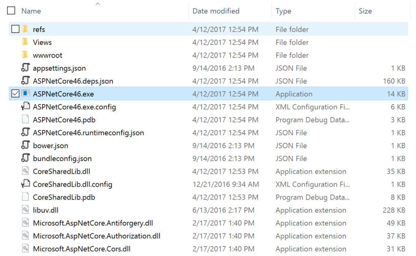Click the 31 KB size cell
The height and width of the screenshot is (256, 416).
(396, 249)
